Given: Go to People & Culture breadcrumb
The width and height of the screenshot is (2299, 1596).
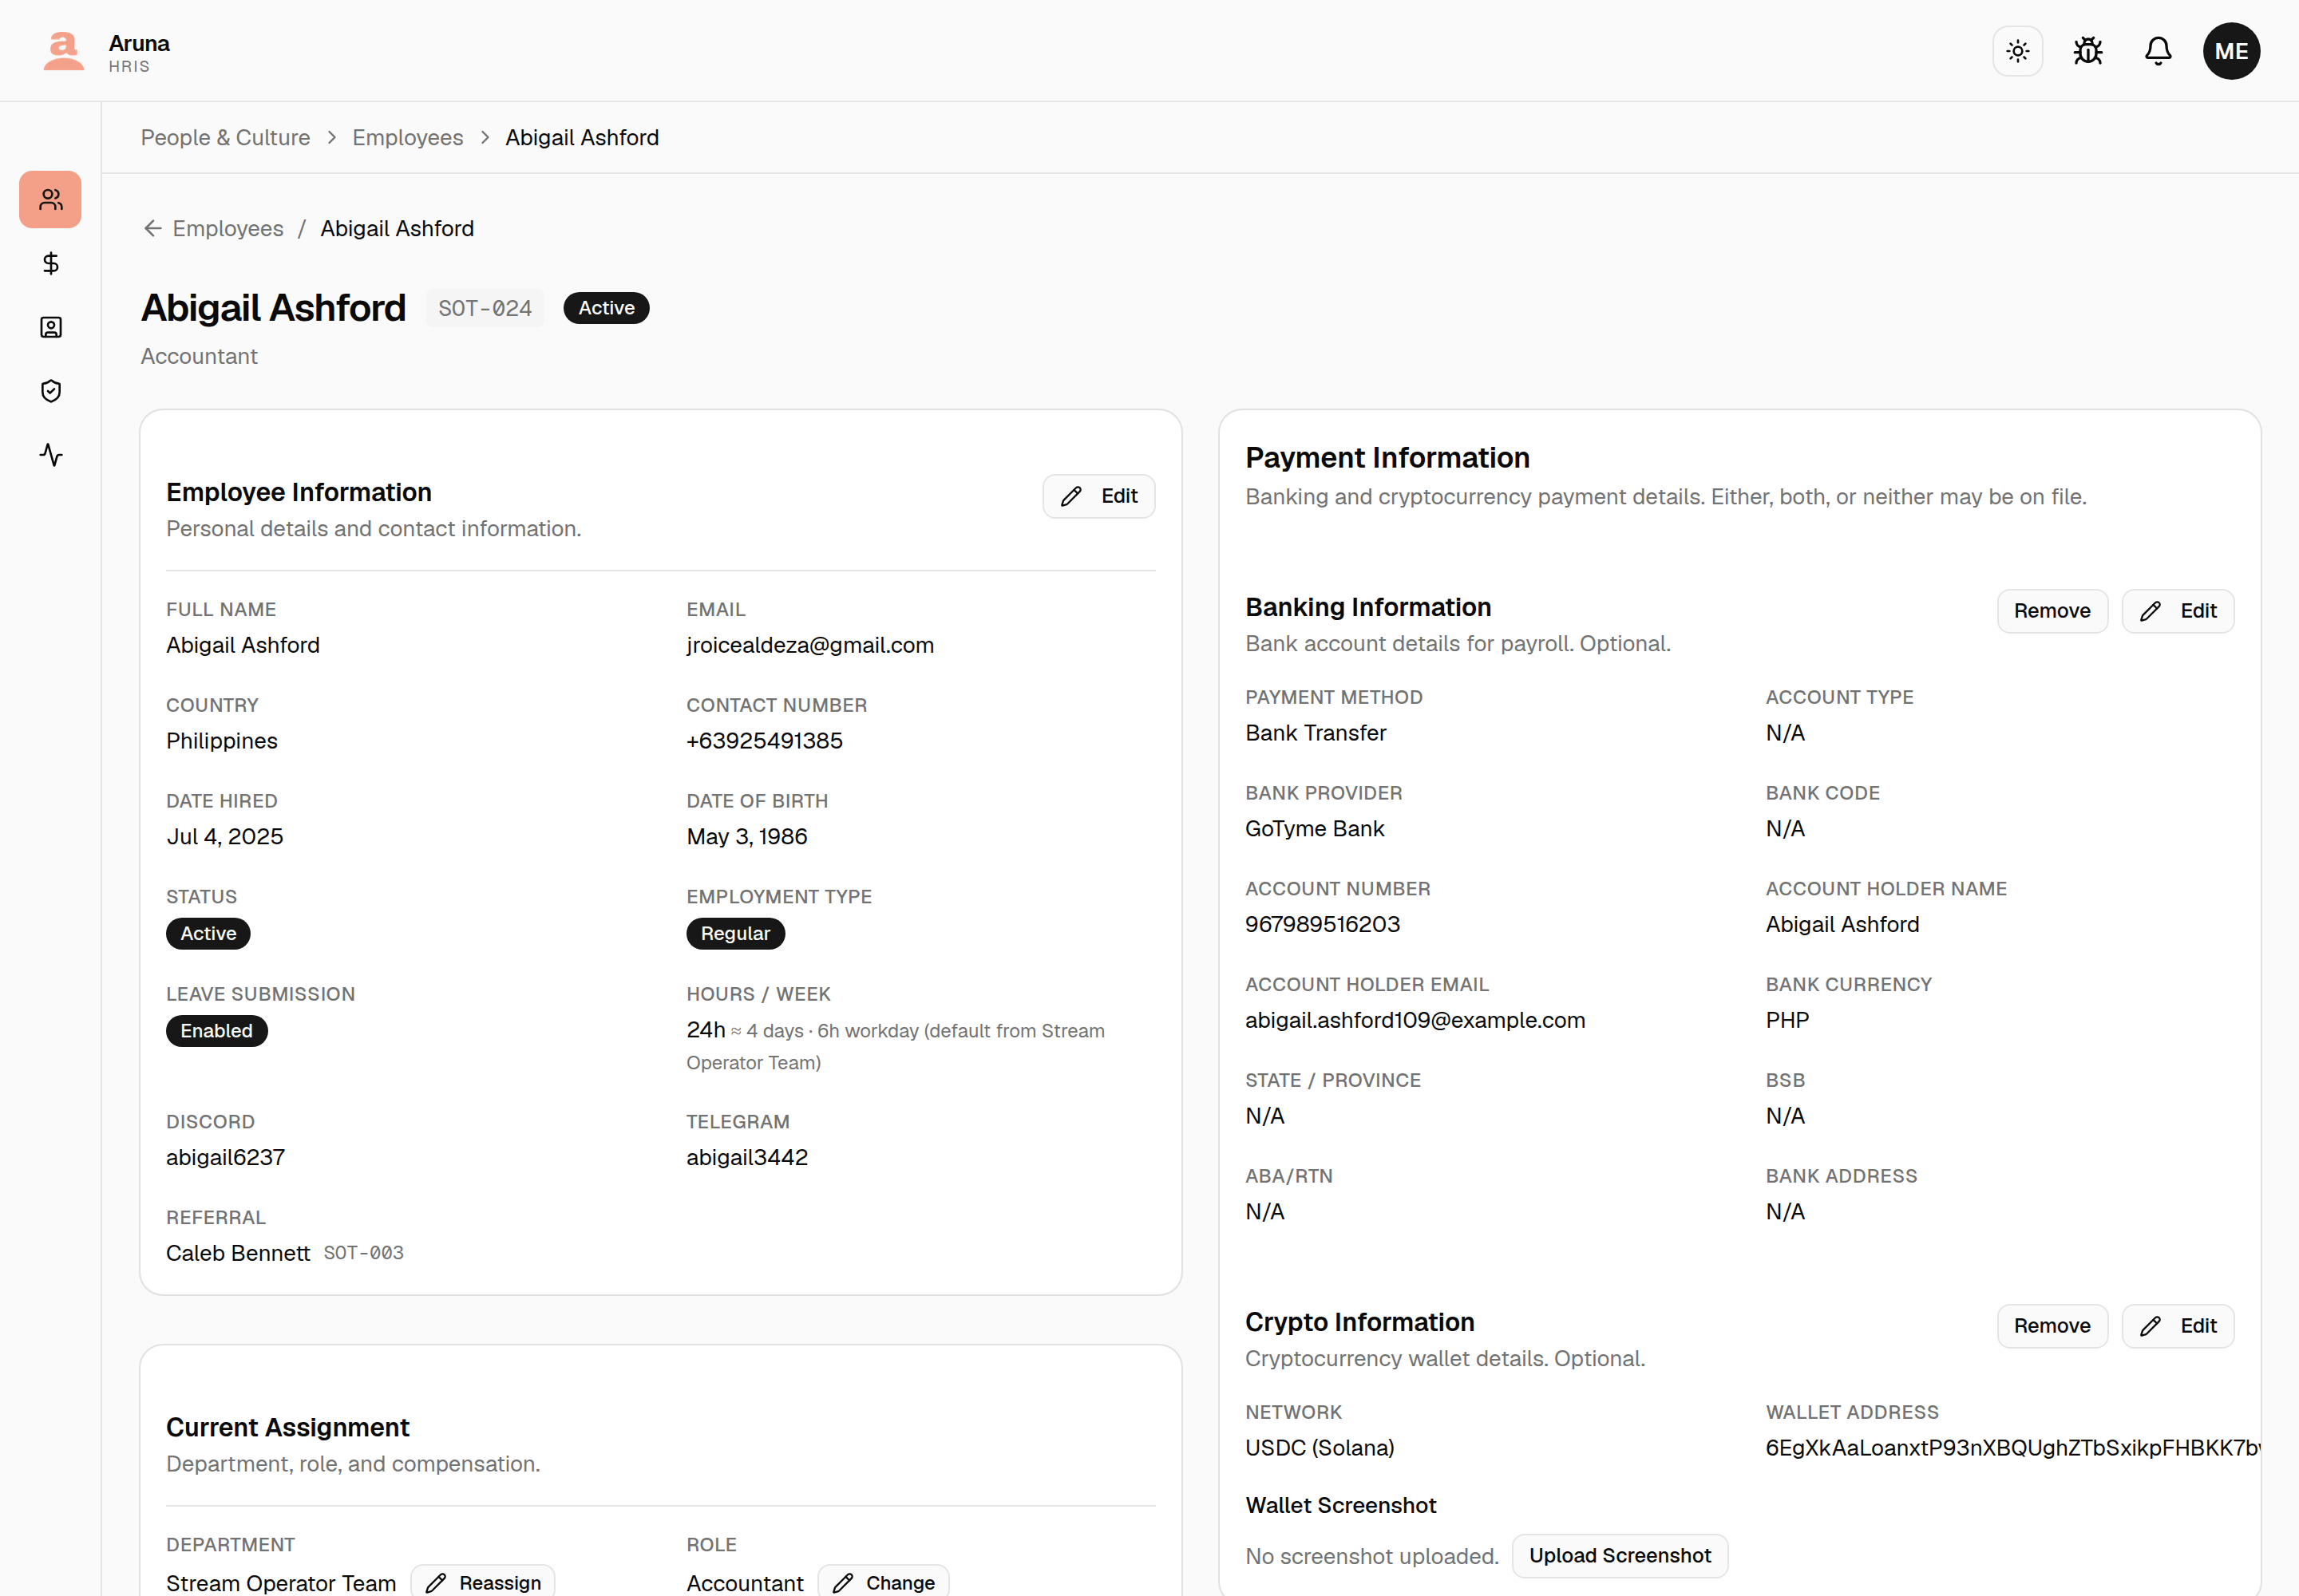Looking at the screenshot, I should pyautogui.click(x=225, y=138).
